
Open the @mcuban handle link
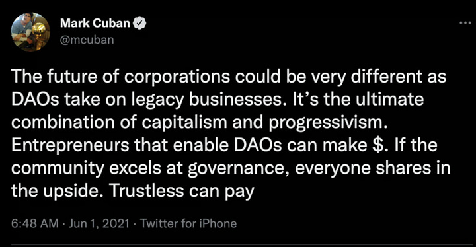pos(87,40)
